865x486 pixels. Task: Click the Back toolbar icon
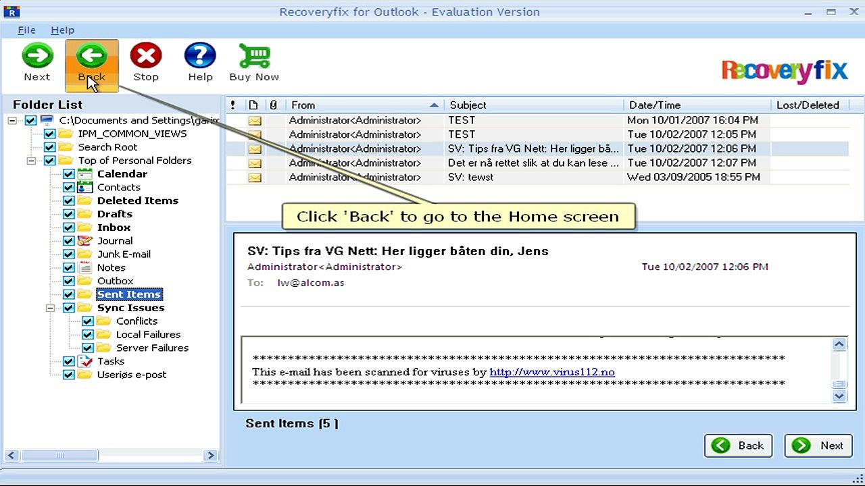click(91, 56)
